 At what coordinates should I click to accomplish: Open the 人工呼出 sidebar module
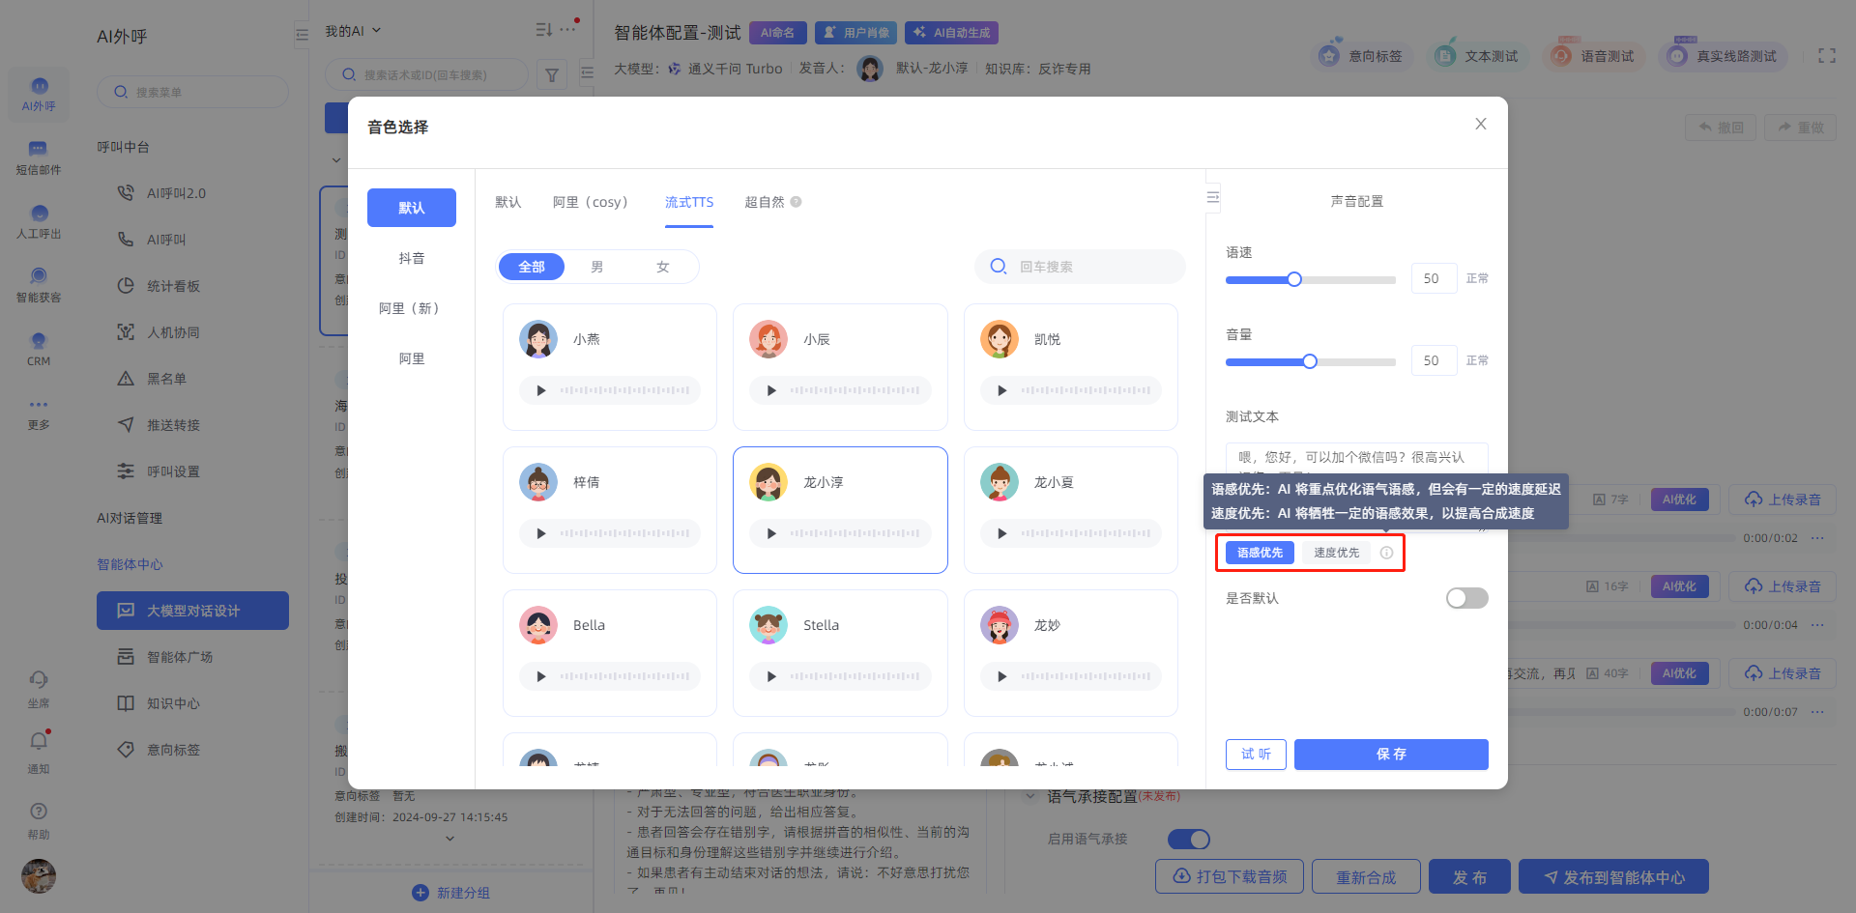click(x=39, y=221)
